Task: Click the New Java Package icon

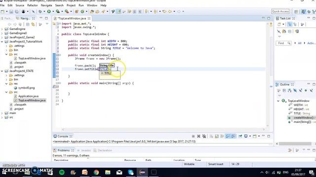Action: (77, 12)
